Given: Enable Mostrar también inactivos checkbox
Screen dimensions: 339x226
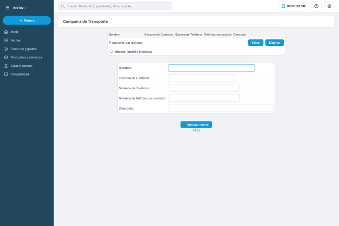Looking at the screenshot, I should point(111,51).
